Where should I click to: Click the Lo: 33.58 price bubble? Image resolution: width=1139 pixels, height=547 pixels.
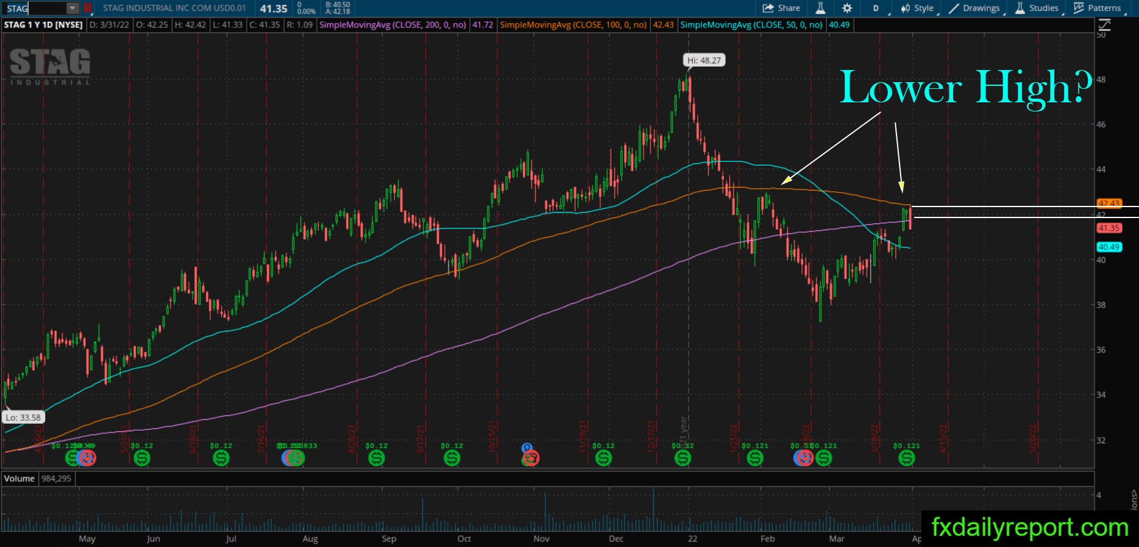[23, 417]
